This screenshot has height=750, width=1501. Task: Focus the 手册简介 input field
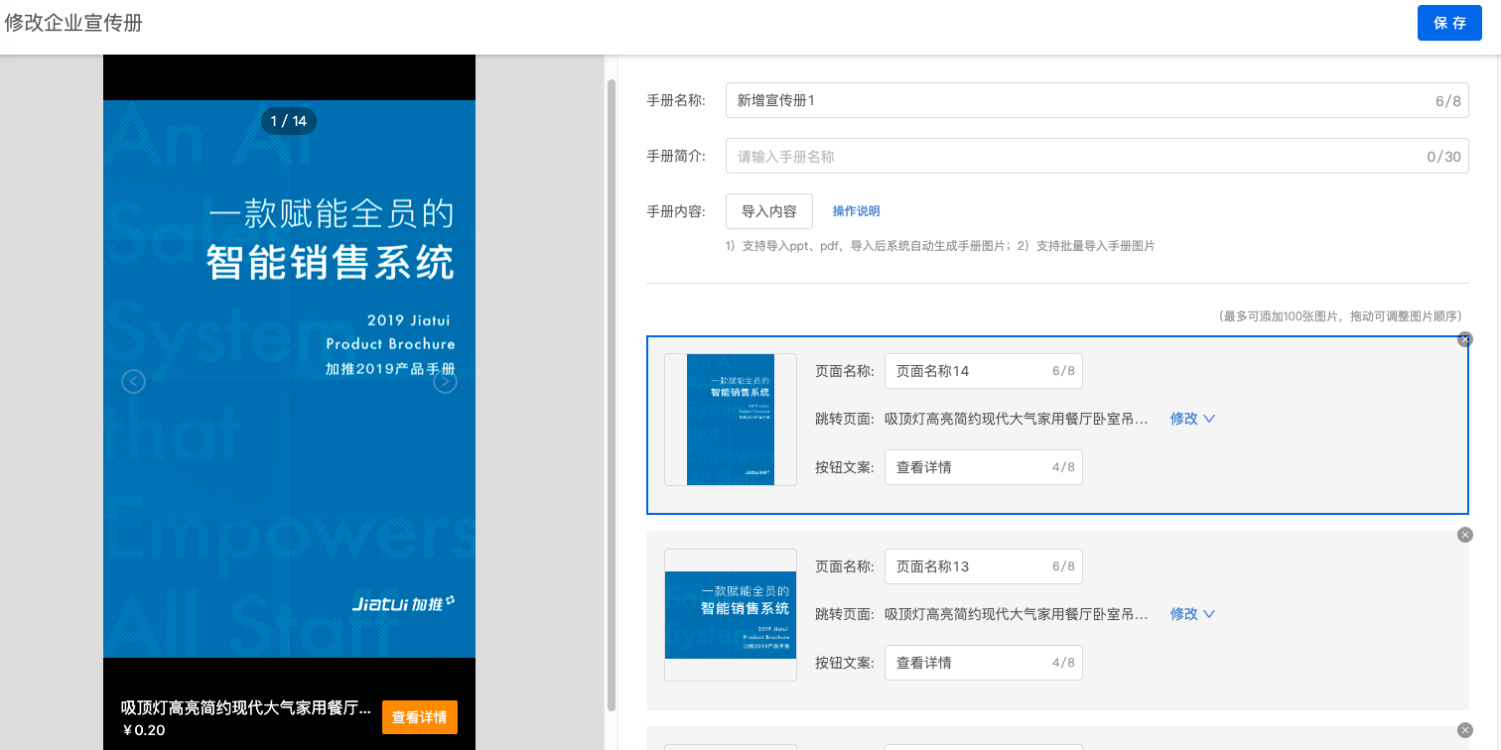pos(1097,156)
